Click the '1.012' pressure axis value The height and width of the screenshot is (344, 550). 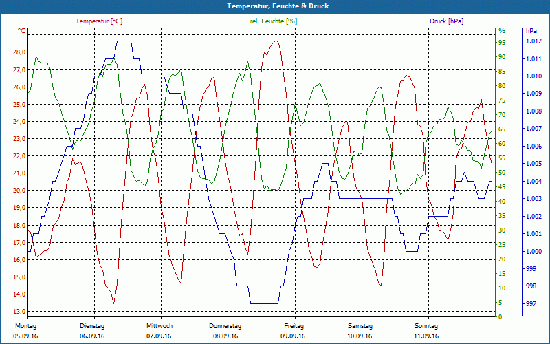[x=533, y=41]
